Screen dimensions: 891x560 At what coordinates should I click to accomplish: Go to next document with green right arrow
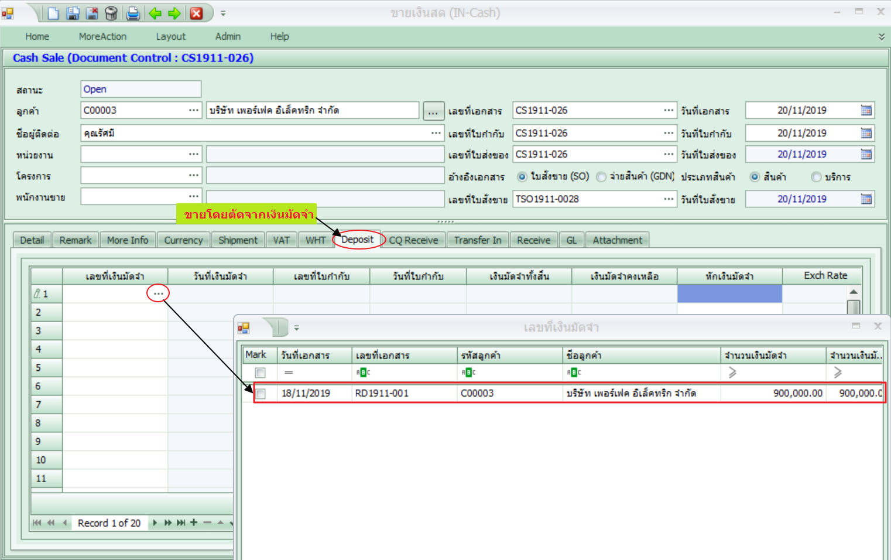pos(174,13)
